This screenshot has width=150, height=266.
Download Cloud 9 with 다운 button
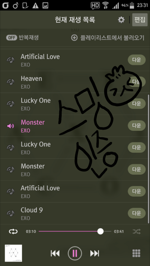pyautogui.click(x=137, y=213)
